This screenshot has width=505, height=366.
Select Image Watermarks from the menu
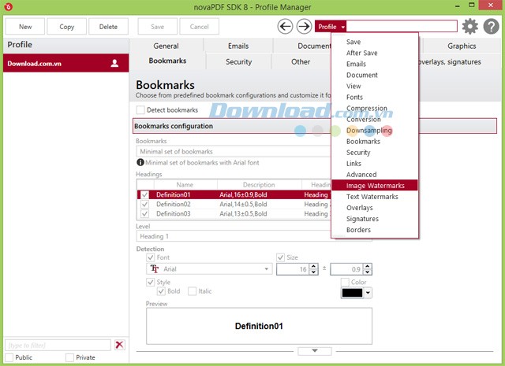coord(375,186)
